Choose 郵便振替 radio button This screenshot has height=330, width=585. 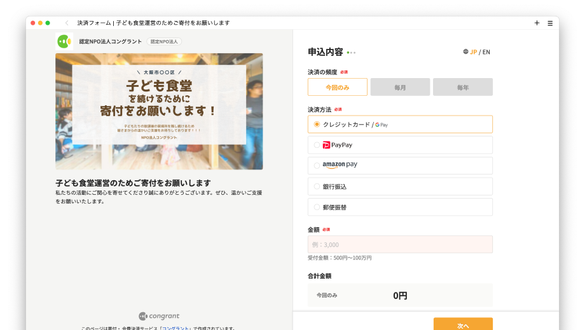pyautogui.click(x=317, y=207)
